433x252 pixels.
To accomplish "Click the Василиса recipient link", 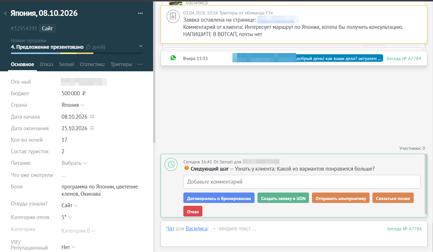I will [x=197, y=229].
